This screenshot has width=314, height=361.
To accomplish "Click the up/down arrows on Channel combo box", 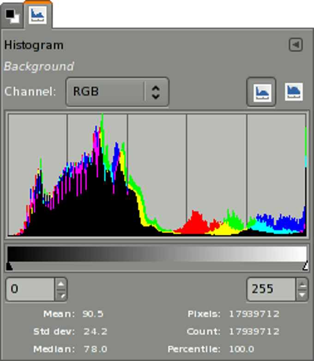I will [156, 91].
